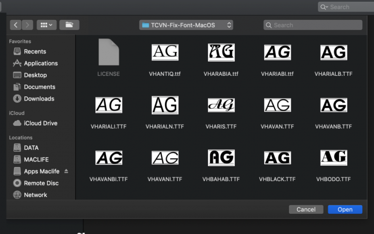
Task: Click the back navigation arrow
Action: coord(16,25)
